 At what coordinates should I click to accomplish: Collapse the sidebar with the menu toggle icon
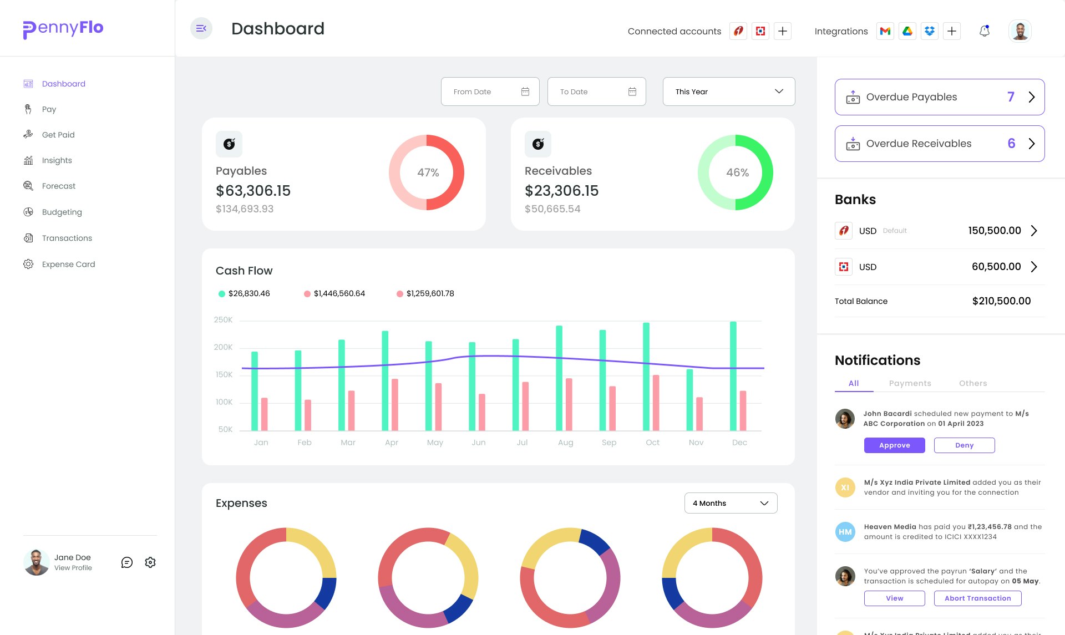tap(201, 28)
